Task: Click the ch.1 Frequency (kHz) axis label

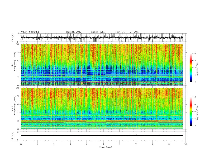Action: (14, 61)
